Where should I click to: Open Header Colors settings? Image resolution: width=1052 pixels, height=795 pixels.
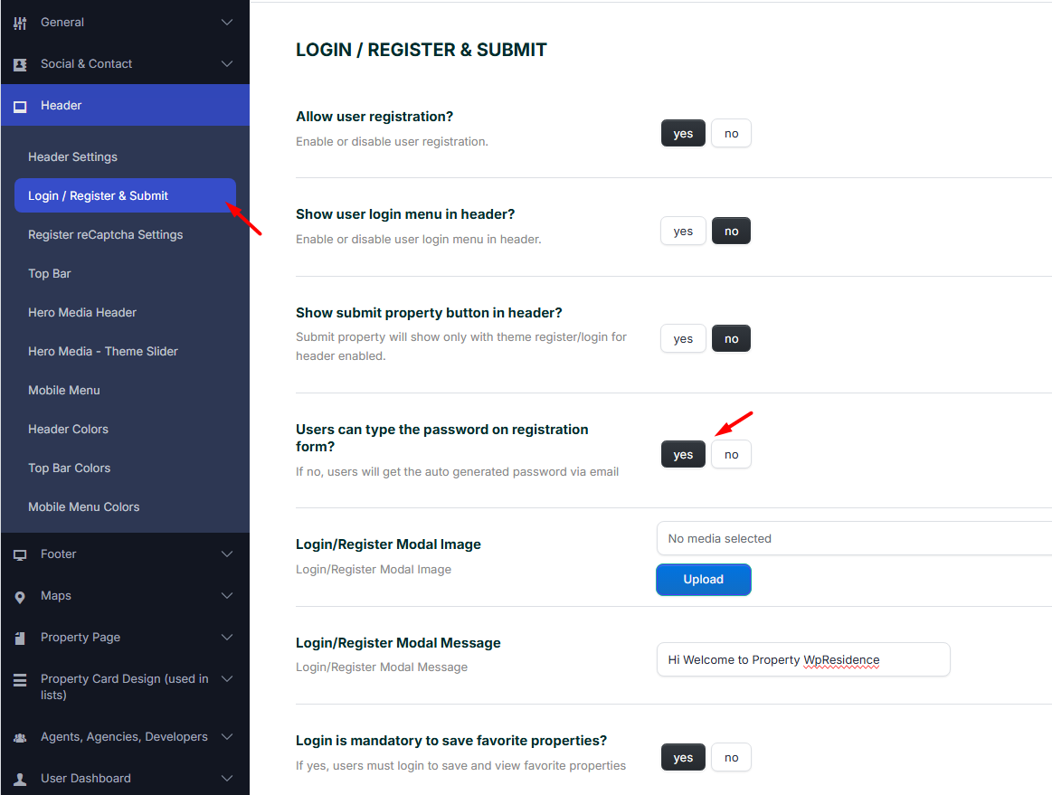[x=68, y=430]
